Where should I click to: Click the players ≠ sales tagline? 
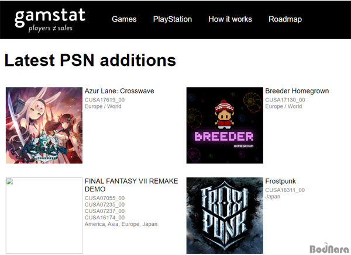(x=50, y=29)
